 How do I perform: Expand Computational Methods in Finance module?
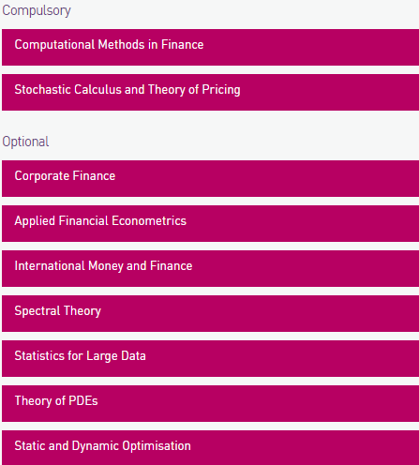click(x=210, y=48)
